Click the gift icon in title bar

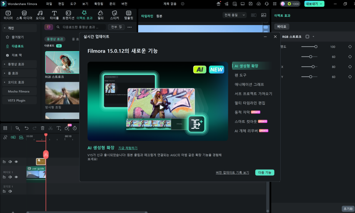click(x=218, y=4)
